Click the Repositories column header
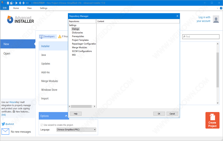Image resolution: width=223 pixels, height=141 pixels. [x=82, y=21]
